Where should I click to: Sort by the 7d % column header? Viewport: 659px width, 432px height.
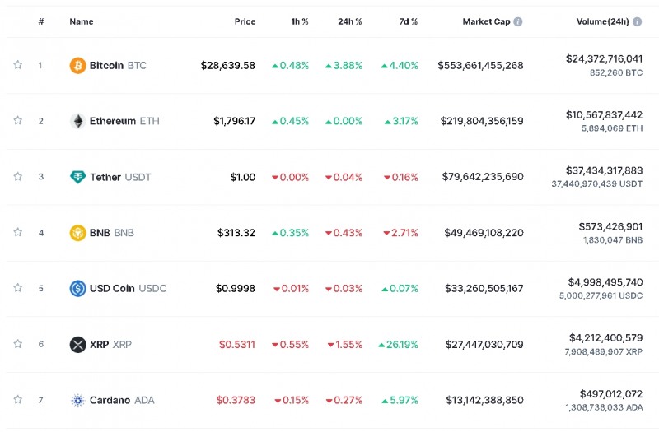tap(406, 21)
